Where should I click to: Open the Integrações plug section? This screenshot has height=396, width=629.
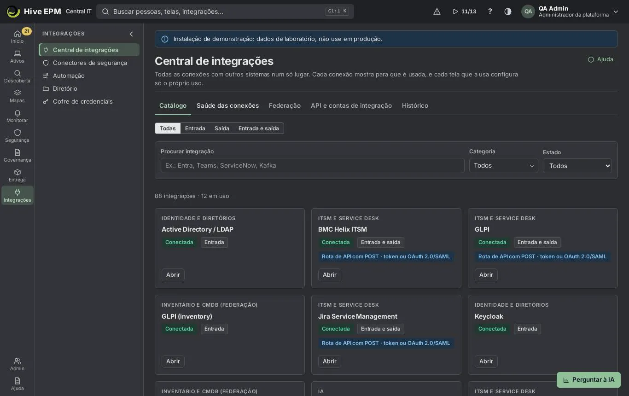[x=17, y=195]
